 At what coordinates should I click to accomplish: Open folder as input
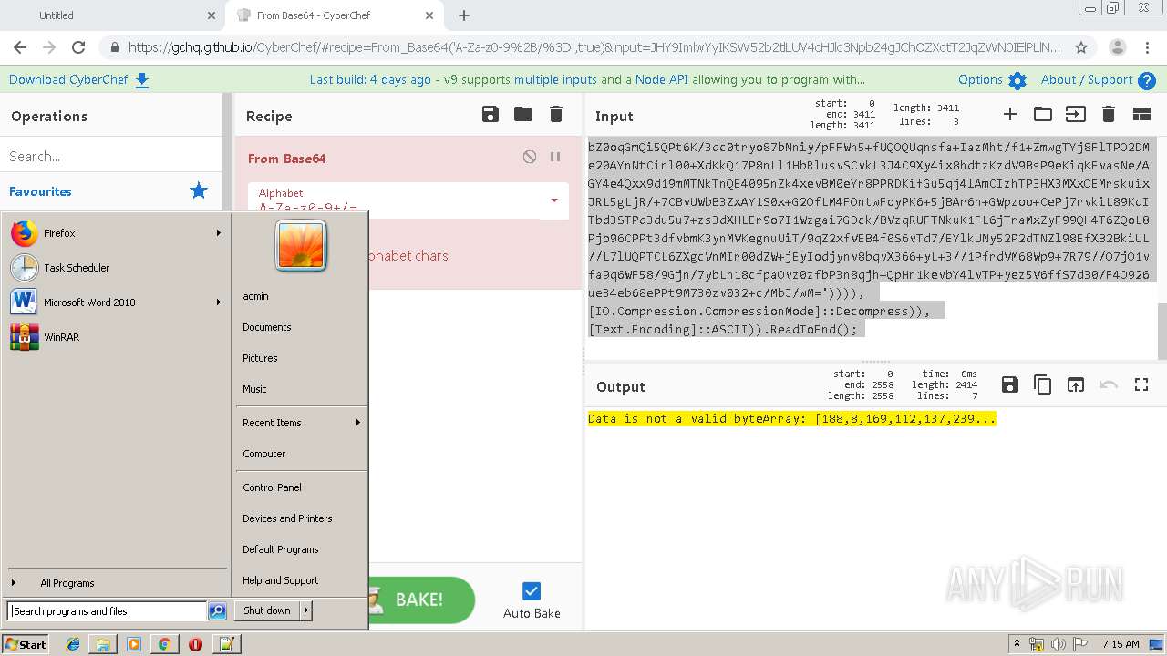pyautogui.click(x=1043, y=114)
